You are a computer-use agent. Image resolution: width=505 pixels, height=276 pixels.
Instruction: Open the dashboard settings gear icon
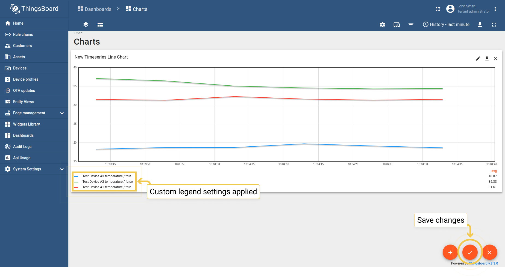coord(382,25)
